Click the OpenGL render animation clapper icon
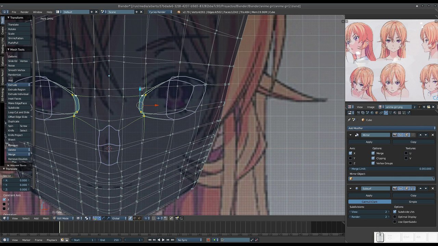Image resolution: width=438 pixels, height=246 pixels. [181, 218]
